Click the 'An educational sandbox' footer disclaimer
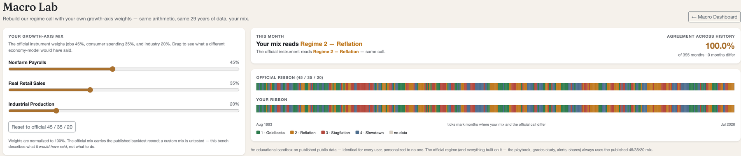 click(452, 150)
